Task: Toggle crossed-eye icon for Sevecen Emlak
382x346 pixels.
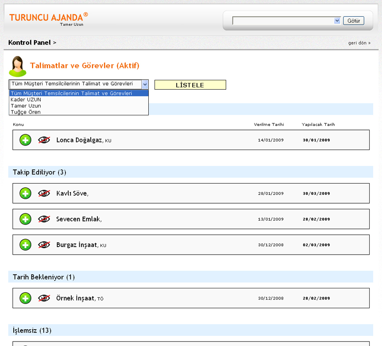Action: (44, 219)
